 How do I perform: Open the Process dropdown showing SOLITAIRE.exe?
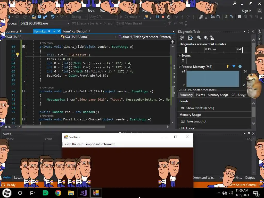coord(44,23)
